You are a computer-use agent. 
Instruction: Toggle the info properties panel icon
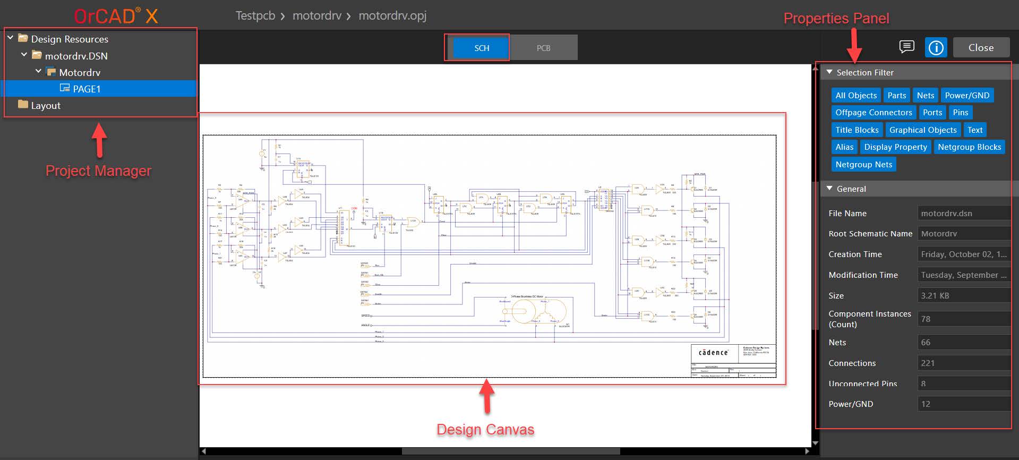(936, 48)
